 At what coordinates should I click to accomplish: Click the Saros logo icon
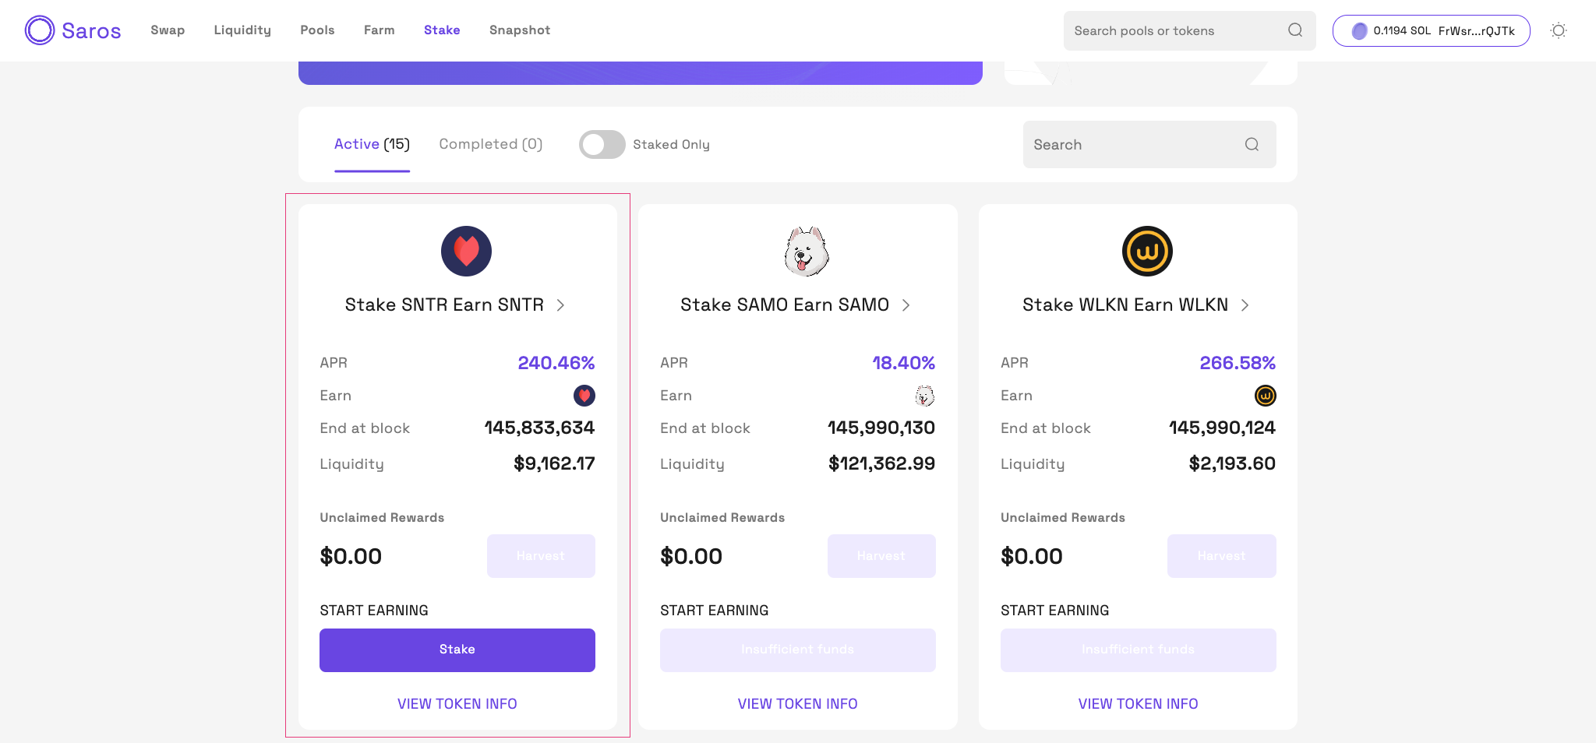coord(40,30)
